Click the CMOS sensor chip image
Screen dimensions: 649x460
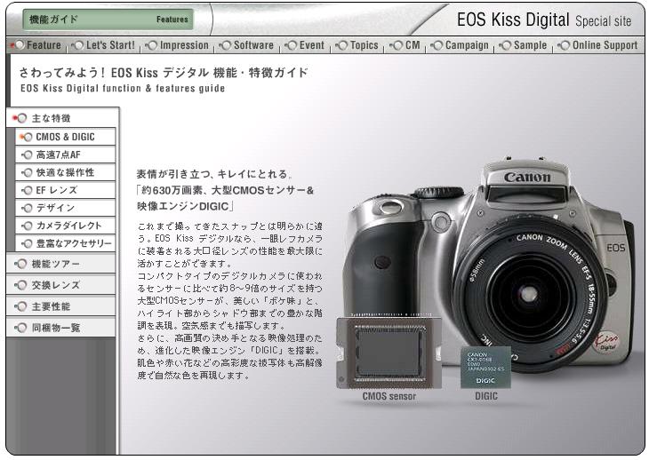(x=389, y=353)
